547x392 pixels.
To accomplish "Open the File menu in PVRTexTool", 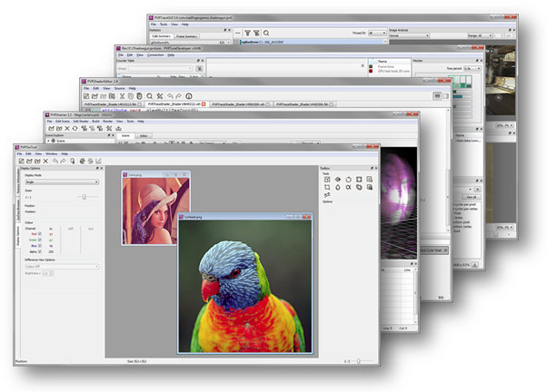I will 20,153.
